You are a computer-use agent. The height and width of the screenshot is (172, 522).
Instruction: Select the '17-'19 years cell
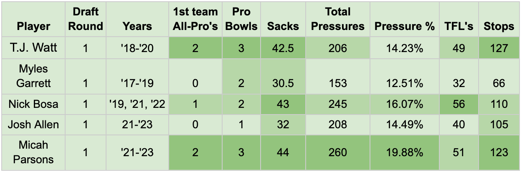click(x=137, y=83)
